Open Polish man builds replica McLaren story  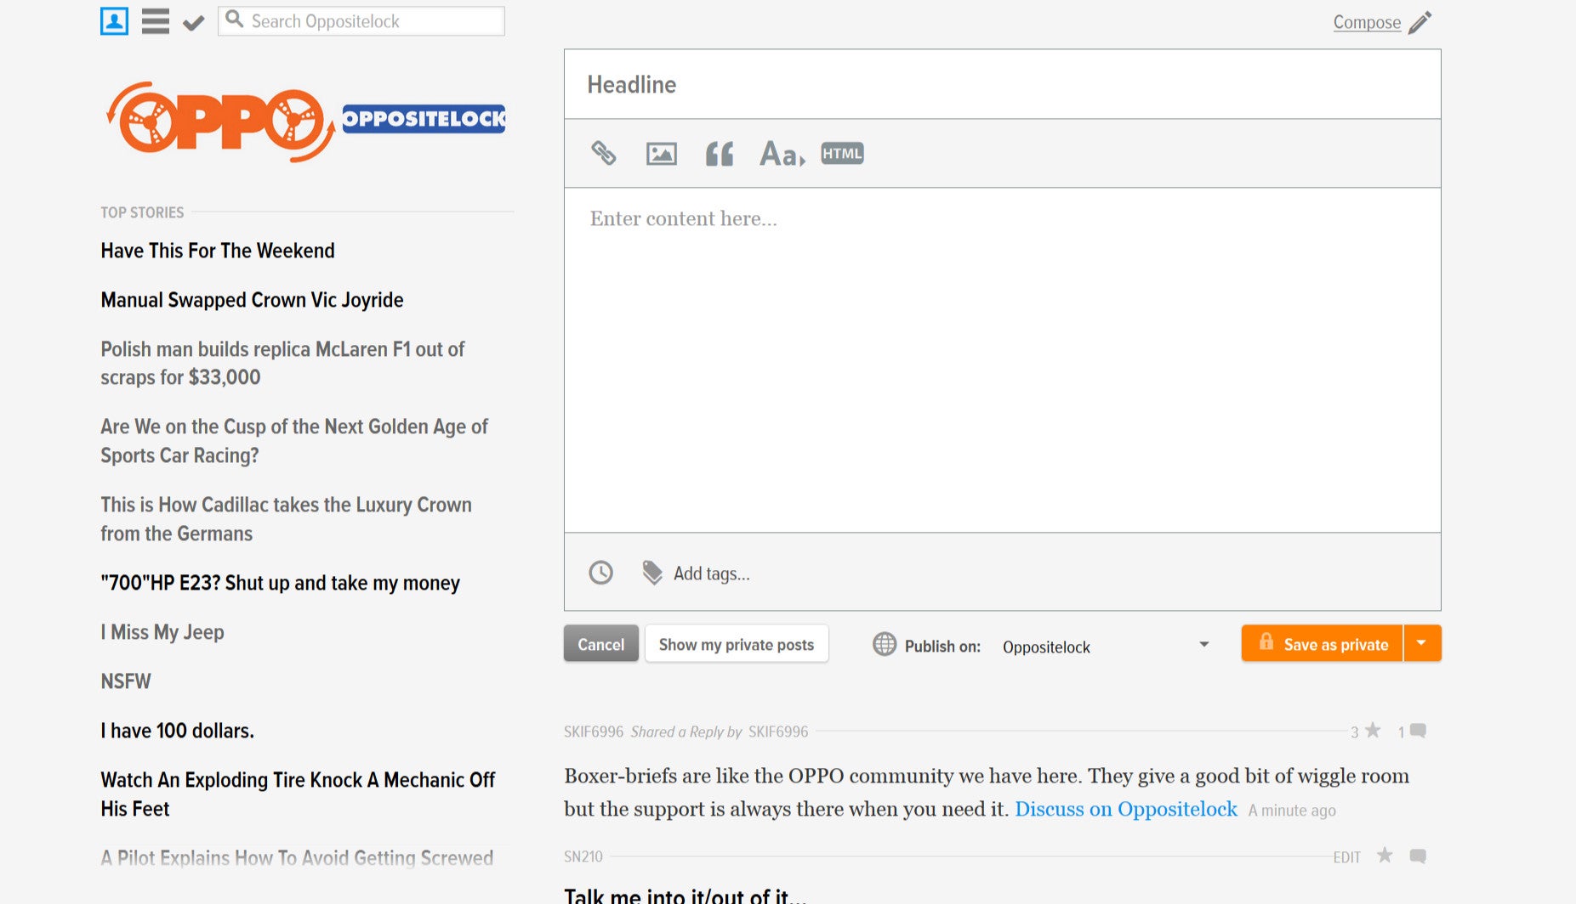(282, 363)
